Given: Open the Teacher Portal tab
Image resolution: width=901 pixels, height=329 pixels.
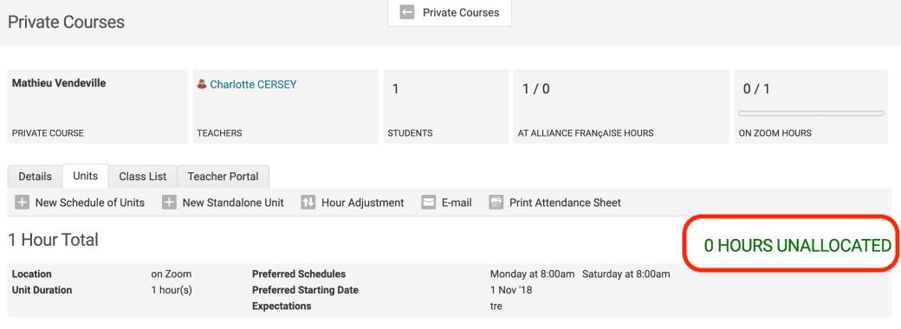Looking at the screenshot, I should [x=223, y=177].
